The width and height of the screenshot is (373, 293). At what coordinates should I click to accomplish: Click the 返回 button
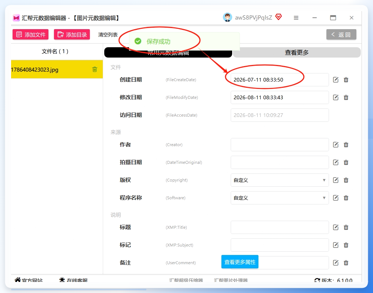point(341,34)
